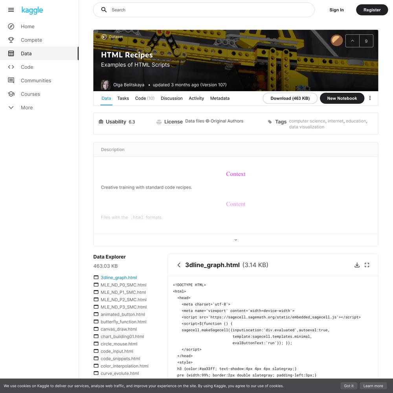Click the vote count 9
The width and height of the screenshot is (393, 393).
[x=366, y=41]
